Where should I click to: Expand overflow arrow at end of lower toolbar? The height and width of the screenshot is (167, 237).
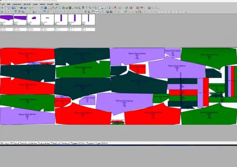(x=186, y=12)
